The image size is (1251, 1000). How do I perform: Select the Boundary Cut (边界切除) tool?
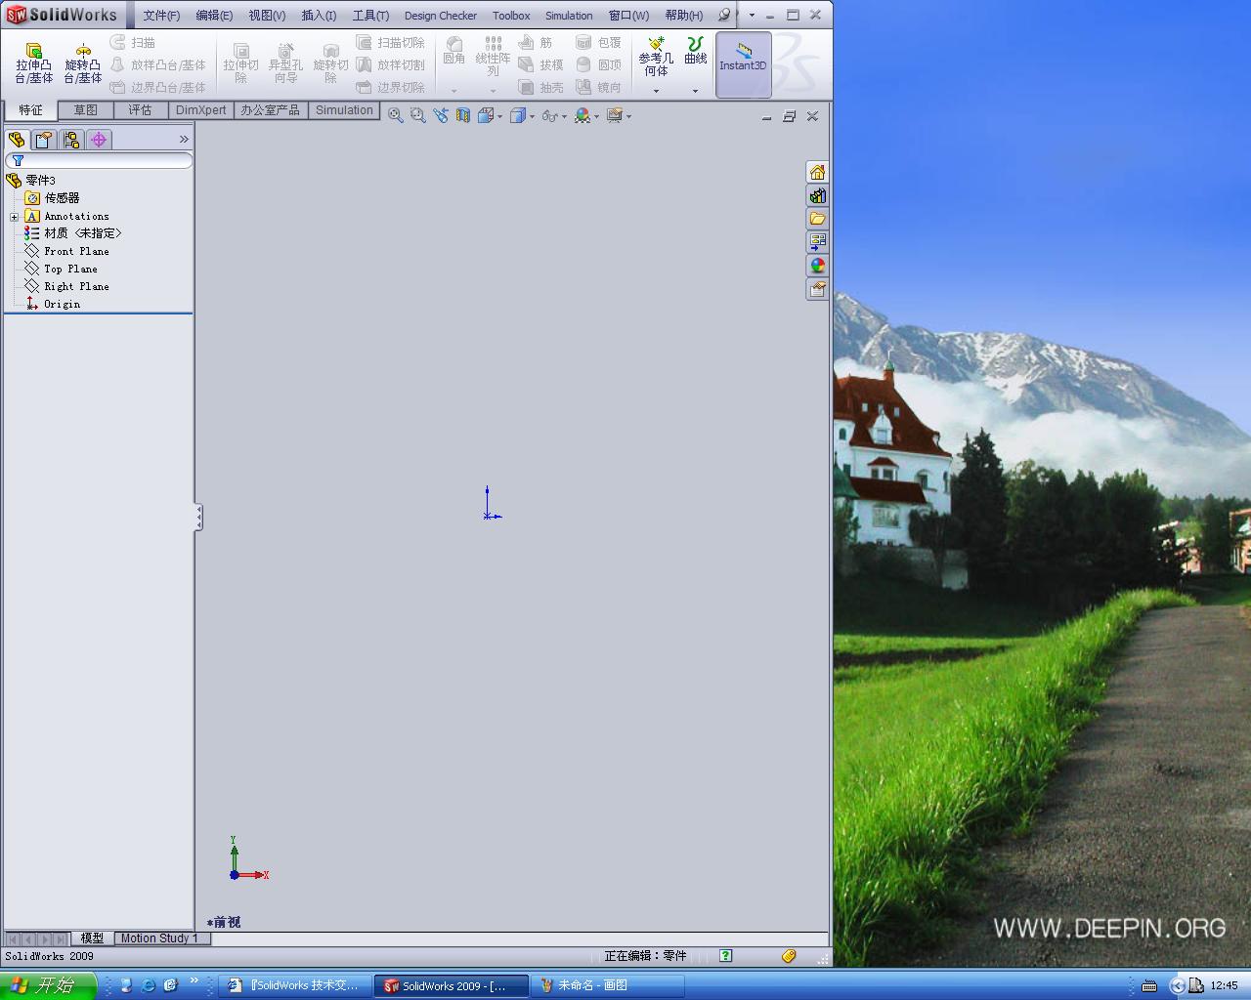pyautogui.click(x=390, y=87)
